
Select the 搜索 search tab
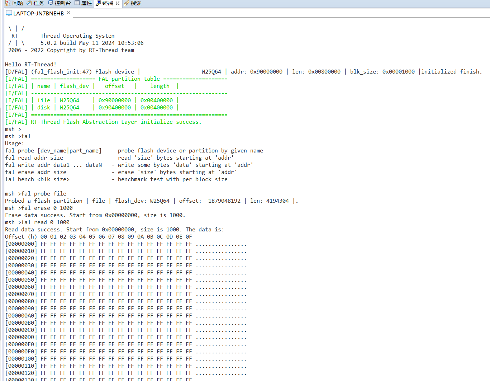coord(135,3)
